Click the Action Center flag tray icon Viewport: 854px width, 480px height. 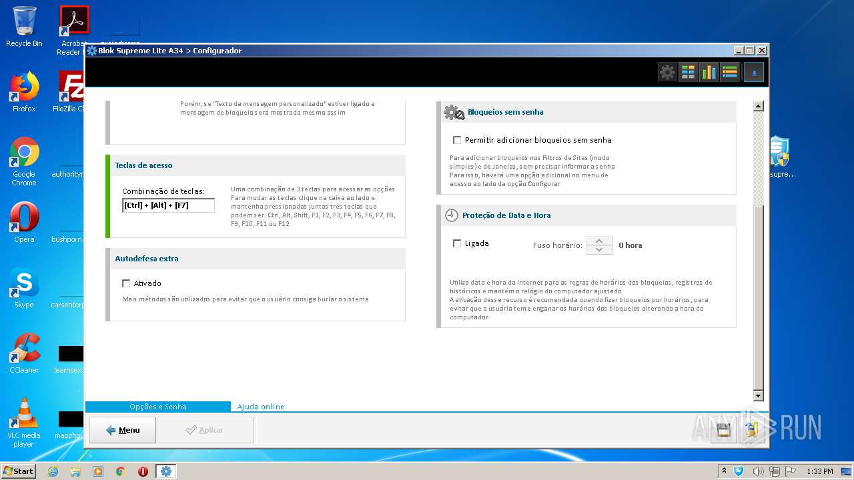[791, 471]
